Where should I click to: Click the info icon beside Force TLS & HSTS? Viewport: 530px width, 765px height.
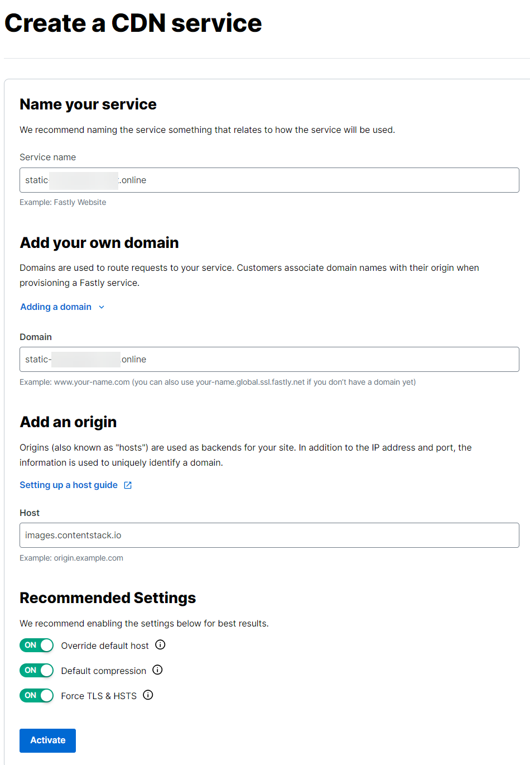point(148,695)
